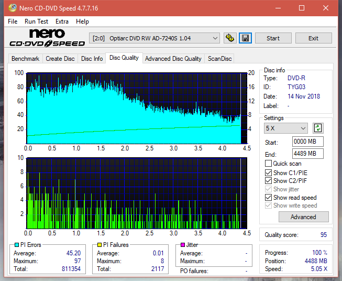
Task: Click the cyan PI Errors legend swatch
Action: 17,245
